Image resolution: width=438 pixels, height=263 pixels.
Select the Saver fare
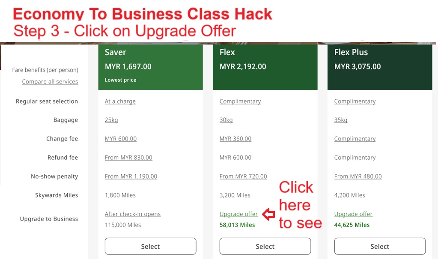(x=150, y=246)
